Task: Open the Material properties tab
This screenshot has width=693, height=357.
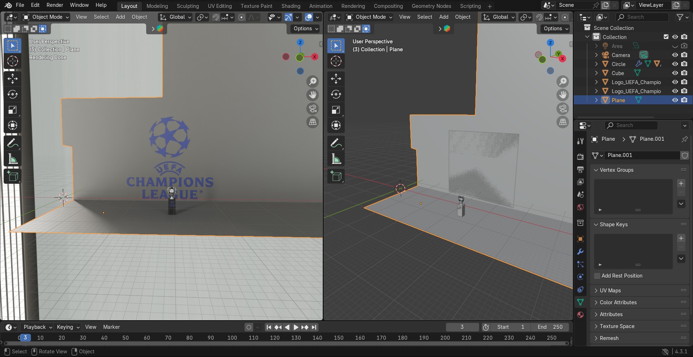Action: (x=580, y=315)
